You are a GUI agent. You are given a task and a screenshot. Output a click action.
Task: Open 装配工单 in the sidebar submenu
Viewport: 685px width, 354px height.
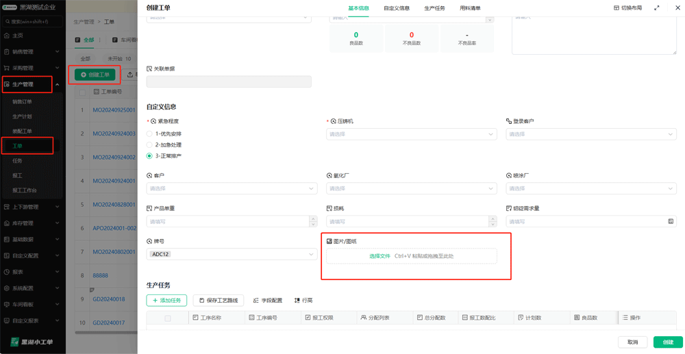pyautogui.click(x=22, y=131)
